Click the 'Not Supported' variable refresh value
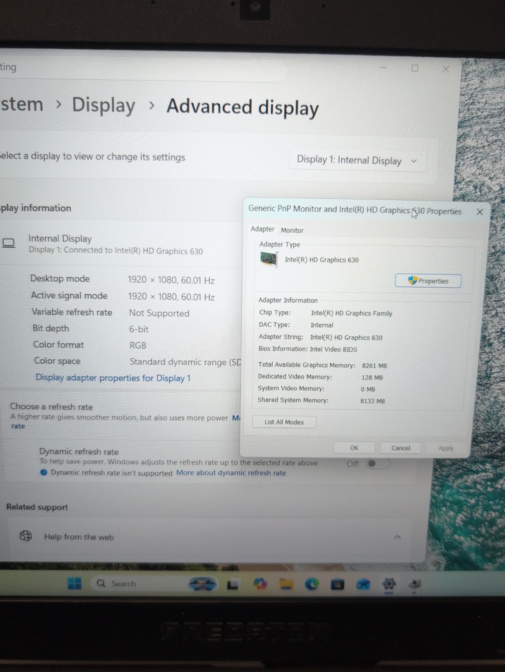 (x=159, y=313)
